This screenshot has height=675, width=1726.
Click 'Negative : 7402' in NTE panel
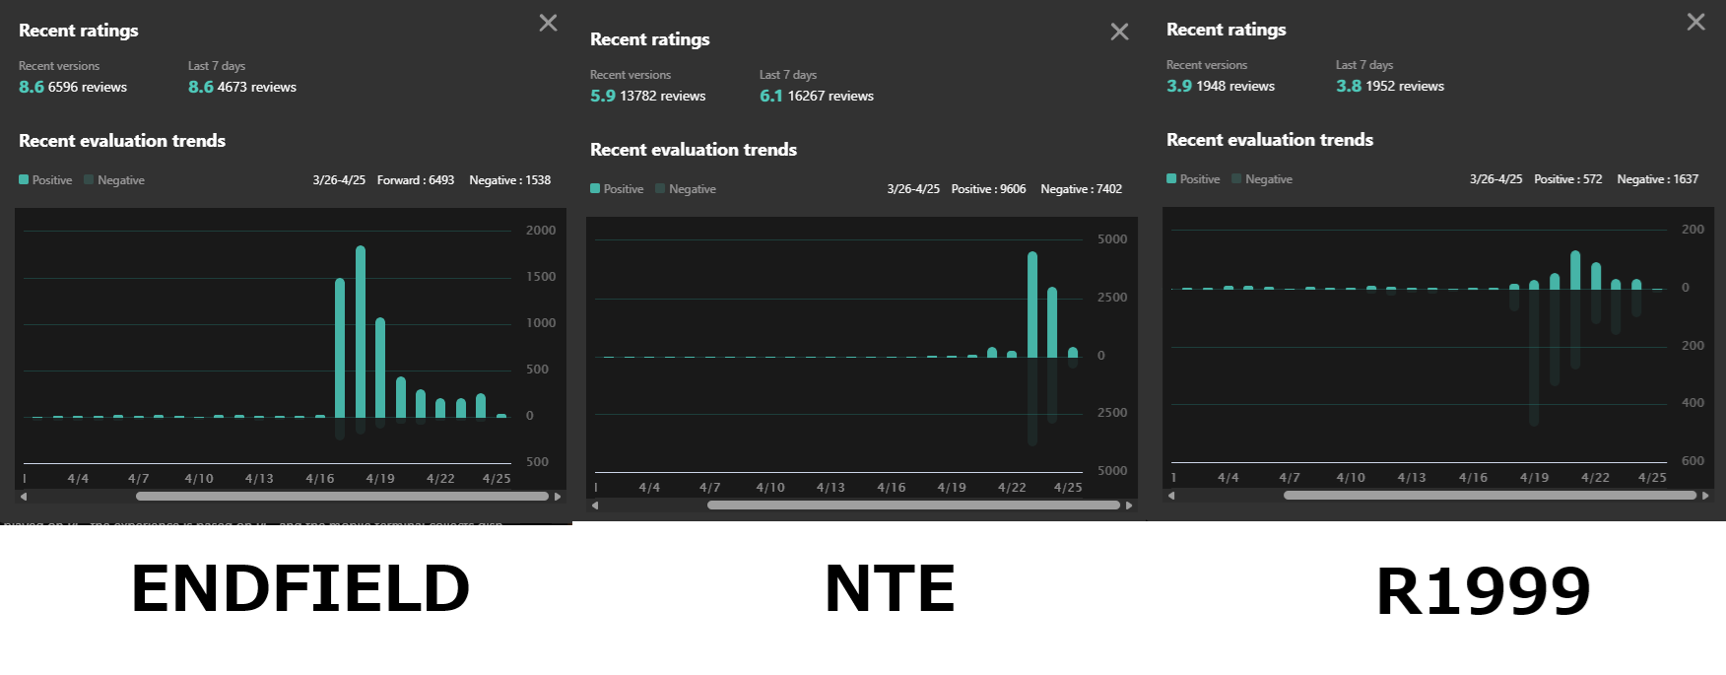pos(1082,189)
